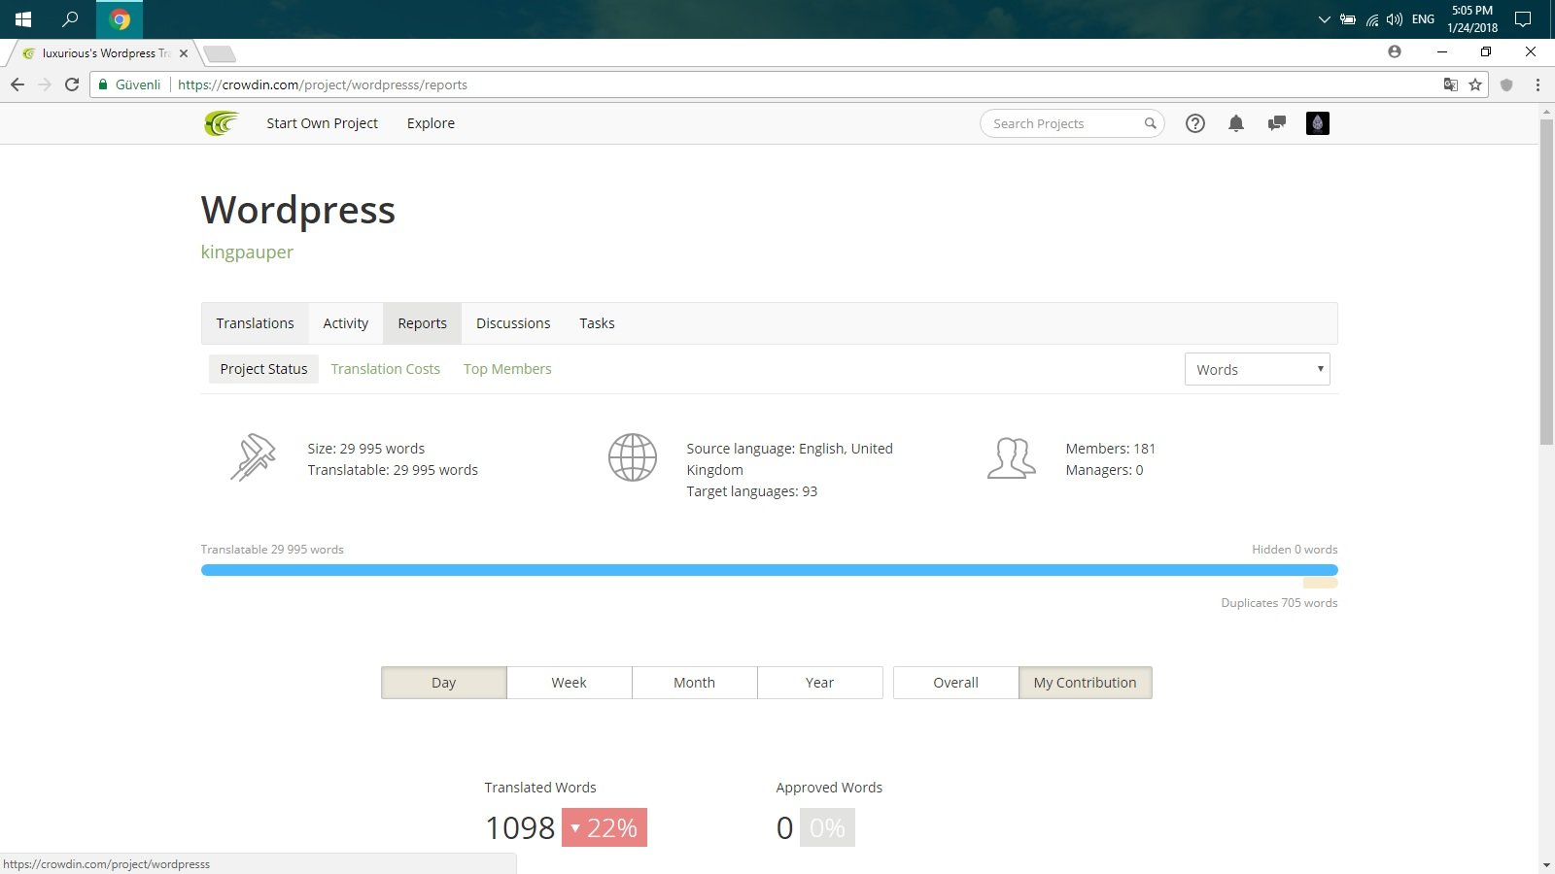Open the volume speaker tray icon
This screenshot has height=874, width=1555.
(1395, 19)
